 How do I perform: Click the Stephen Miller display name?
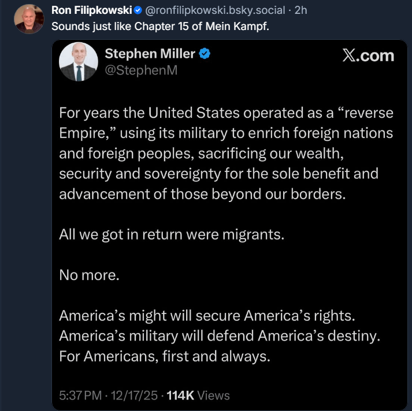150,54
